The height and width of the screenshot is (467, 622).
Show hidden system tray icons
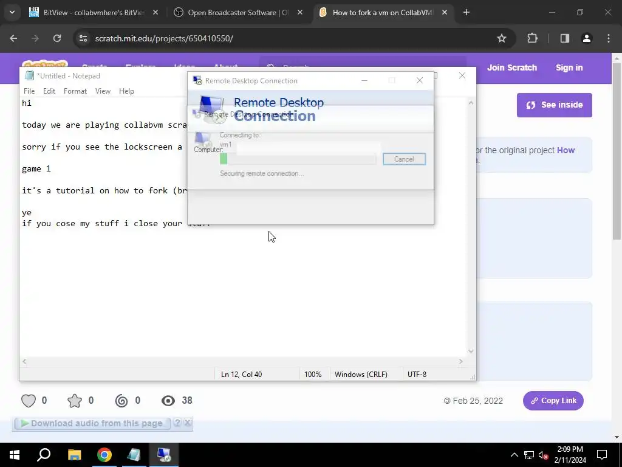(514, 455)
